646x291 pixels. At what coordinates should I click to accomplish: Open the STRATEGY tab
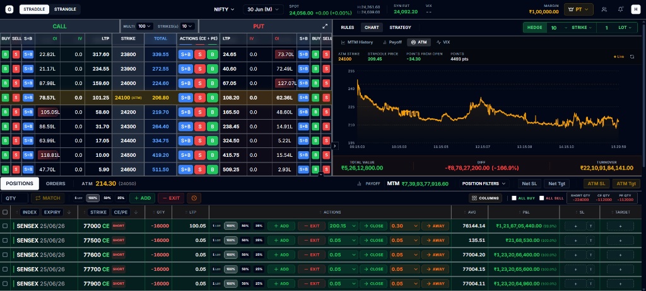click(400, 28)
